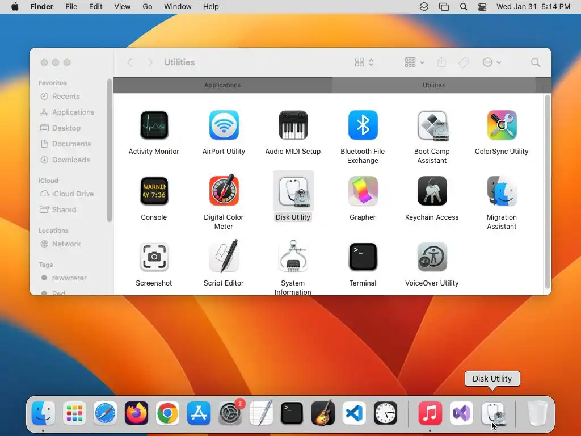The image size is (581, 436).
Task: Open the Window menu
Action: (x=178, y=7)
